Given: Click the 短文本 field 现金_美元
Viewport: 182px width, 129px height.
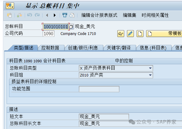Looking at the screenshot, I should (104, 117).
